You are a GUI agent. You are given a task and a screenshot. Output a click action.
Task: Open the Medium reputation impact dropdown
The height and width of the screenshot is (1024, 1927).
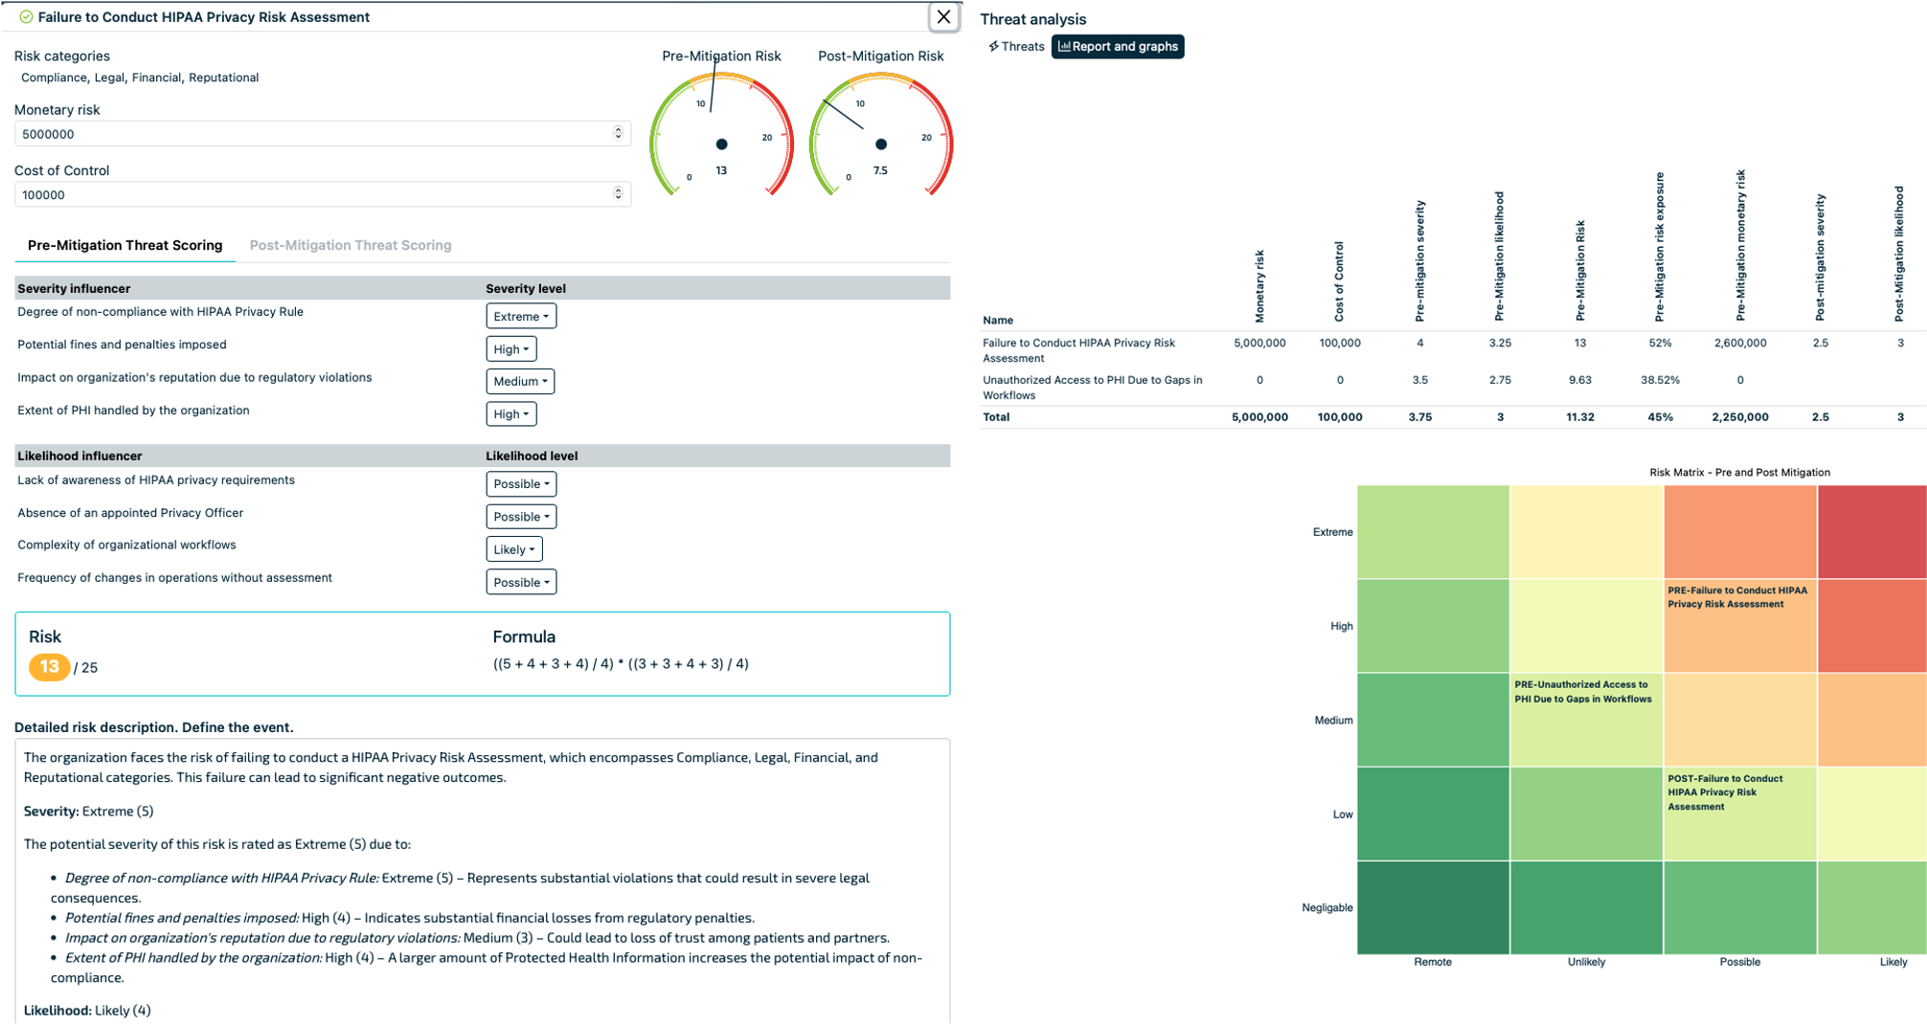point(520,381)
